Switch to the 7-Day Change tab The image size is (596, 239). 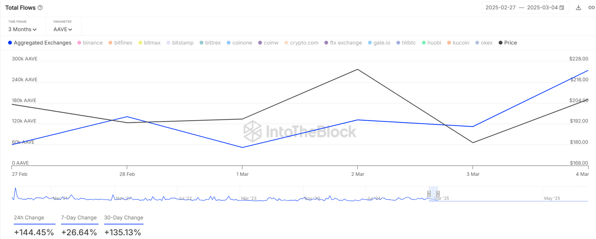79,218
